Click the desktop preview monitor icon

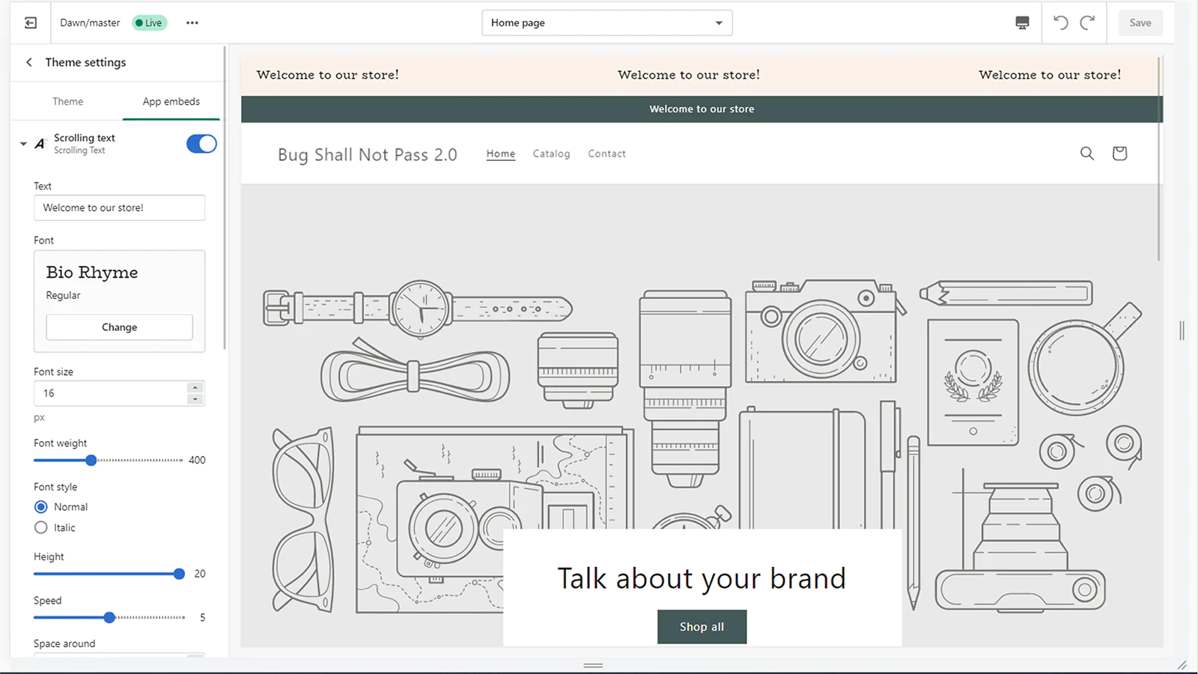click(1022, 22)
